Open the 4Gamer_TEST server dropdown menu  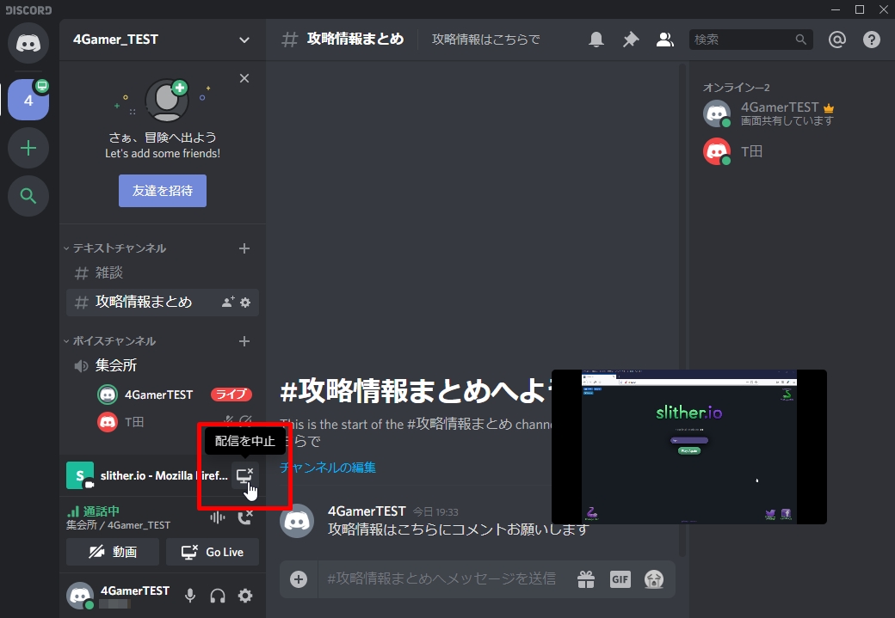244,40
